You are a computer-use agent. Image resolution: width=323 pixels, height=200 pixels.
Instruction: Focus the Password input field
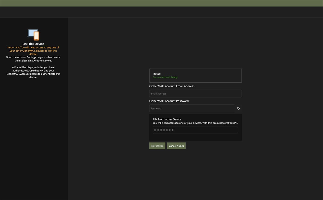[192, 109]
